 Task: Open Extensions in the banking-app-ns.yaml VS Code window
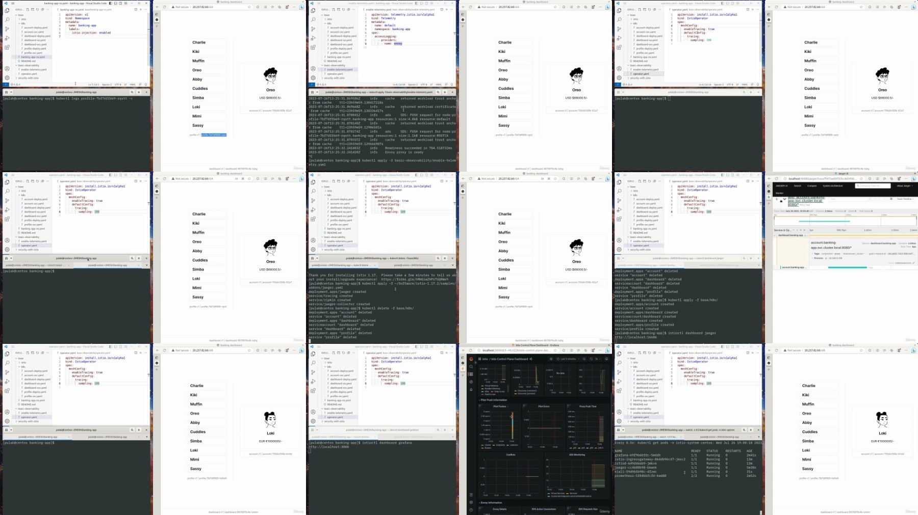coord(7,47)
